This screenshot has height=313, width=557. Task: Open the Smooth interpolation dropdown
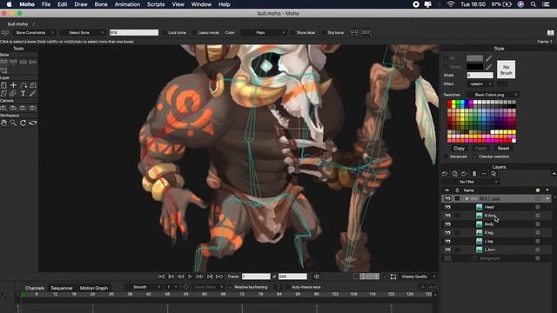coord(143,287)
